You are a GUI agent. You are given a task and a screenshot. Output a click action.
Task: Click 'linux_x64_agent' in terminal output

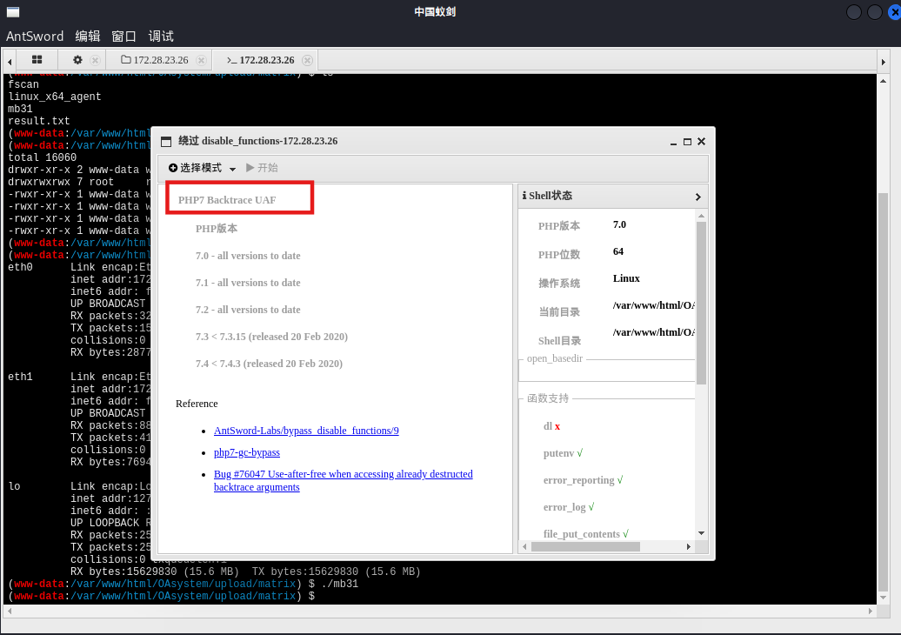tap(55, 97)
